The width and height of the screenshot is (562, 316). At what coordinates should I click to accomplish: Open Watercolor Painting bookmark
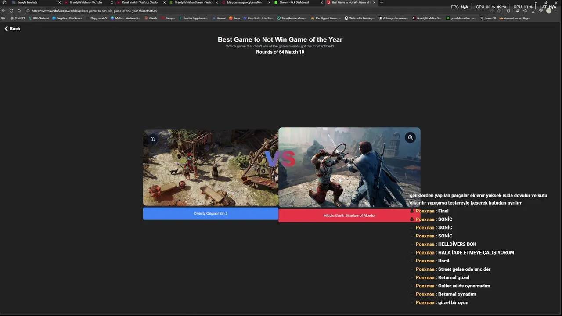click(360, 18)
